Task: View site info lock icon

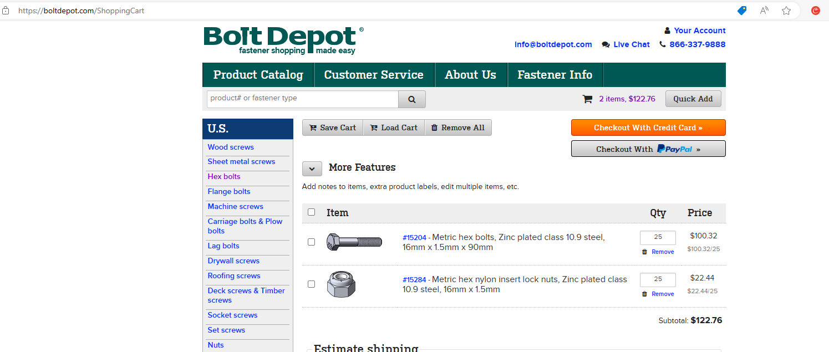Action: click(6, 11)
